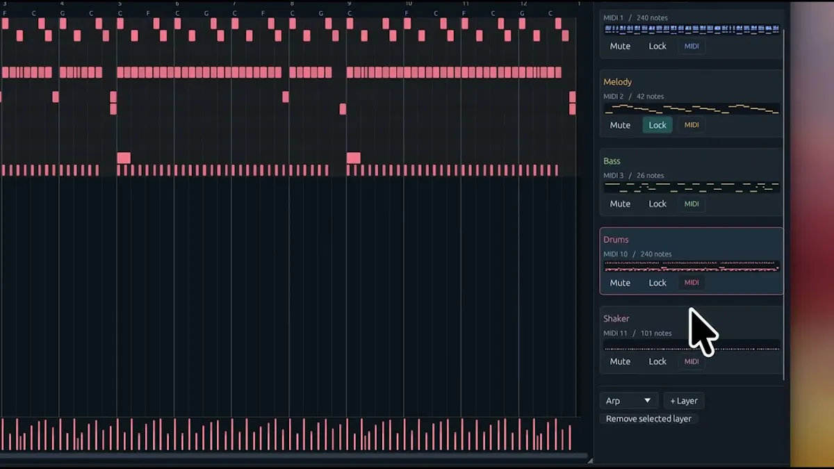
Task: Toggle Lock on the Melody layer
Action: tap(657, 125)
